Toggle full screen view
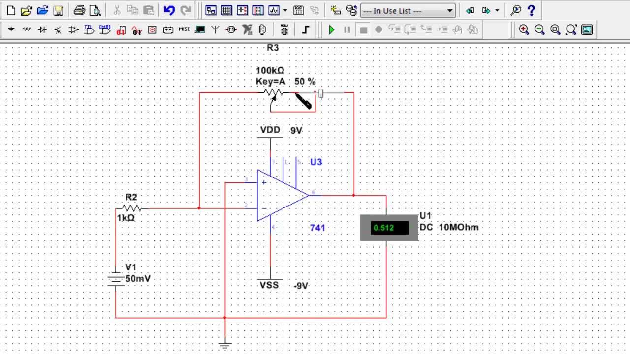This screenshot has height=354, width=630. 587,30
